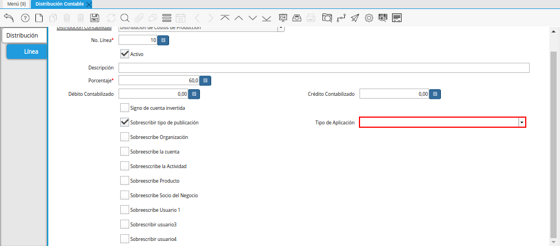Image resolution: width=560 pixels, height=246 pixels.
Task: Click the attachment paperclip icon
Action: click(x=139, y=18)
